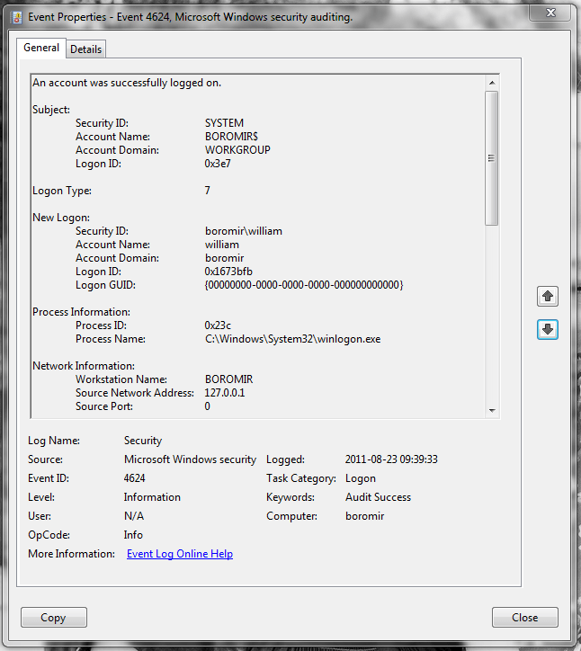Click the Workstation Name value 'BOROMIR'

[228, 379]
